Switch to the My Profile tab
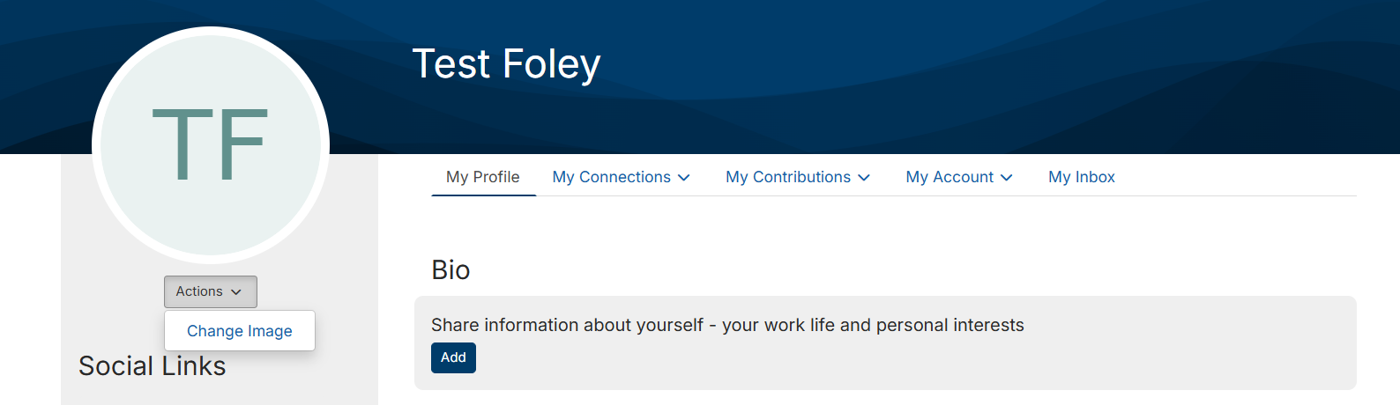Image resolution: width=1400 pixels, height=405 pixels. click(483, 177)
